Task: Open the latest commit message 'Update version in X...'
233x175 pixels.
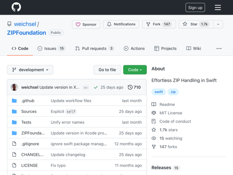Action: (59, 87)
